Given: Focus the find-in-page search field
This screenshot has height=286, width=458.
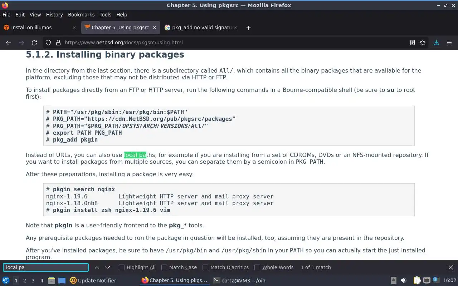Looking at the screenshot, I should click(x=46, y=267).
